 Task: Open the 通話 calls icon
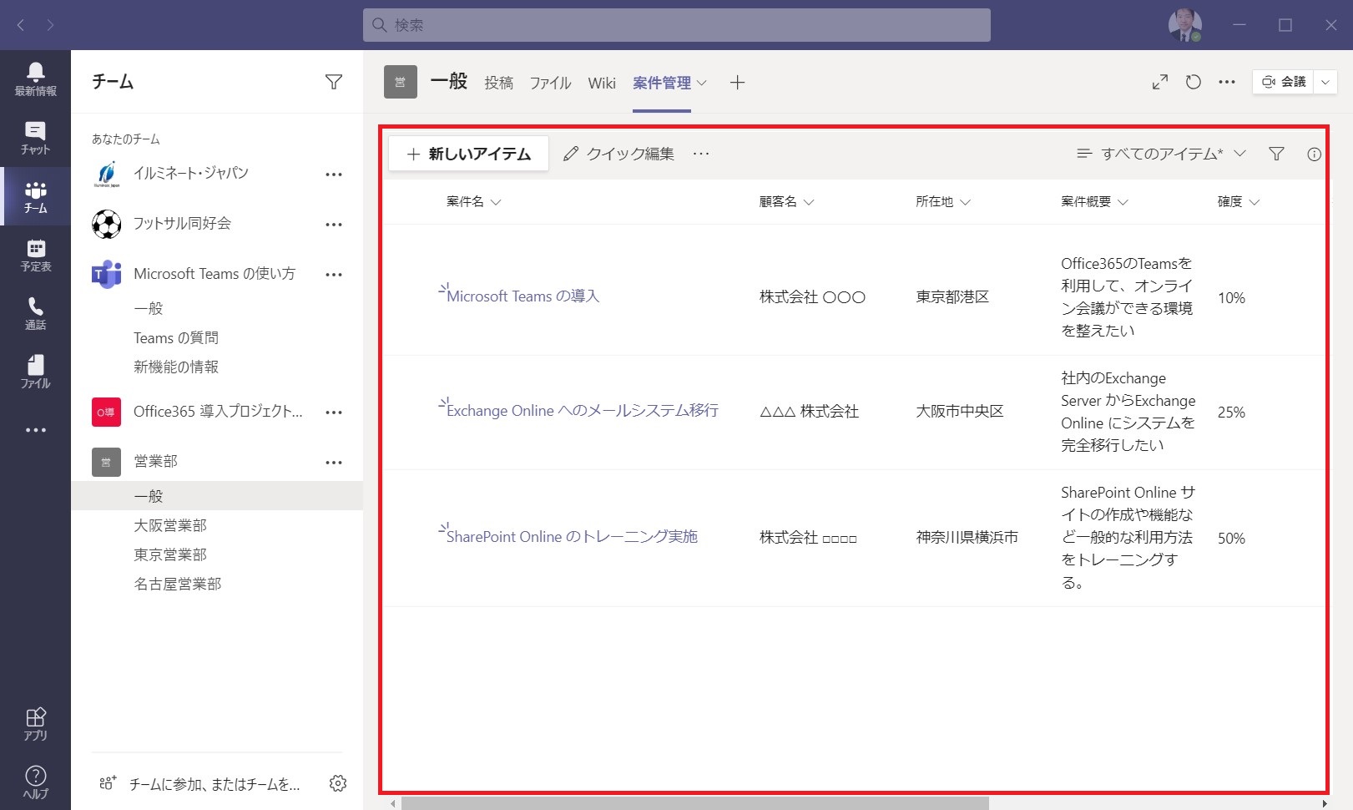(x=35, y=313)
